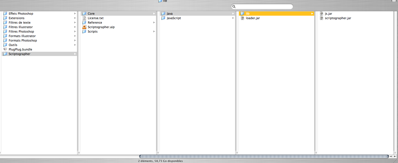Click the search magnifier icon
The image size is (398, 163).
234,6
